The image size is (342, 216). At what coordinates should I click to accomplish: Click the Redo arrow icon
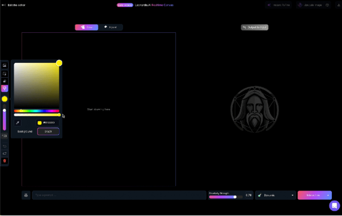pos(5,154)
